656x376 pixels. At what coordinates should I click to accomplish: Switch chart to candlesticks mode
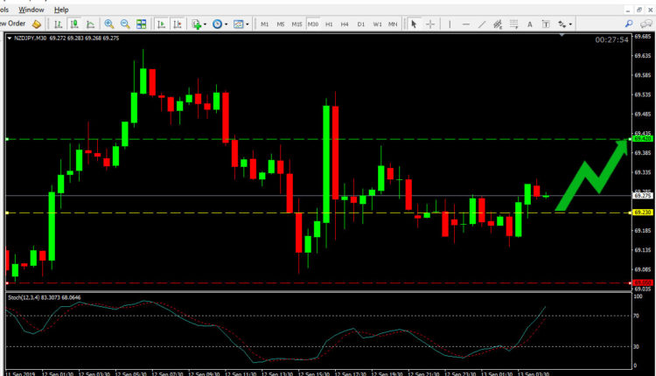[73, 24]
